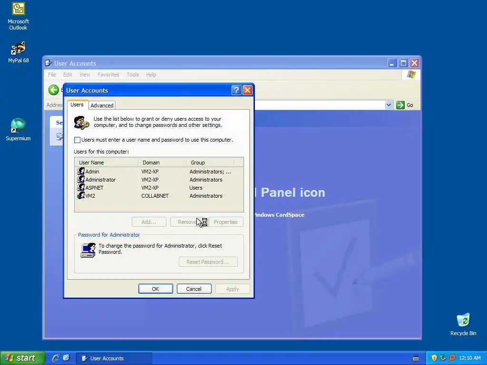The width and height of the screenshot is (487, 365).
Task: Click the Windows flag logo
Action: 411,75
